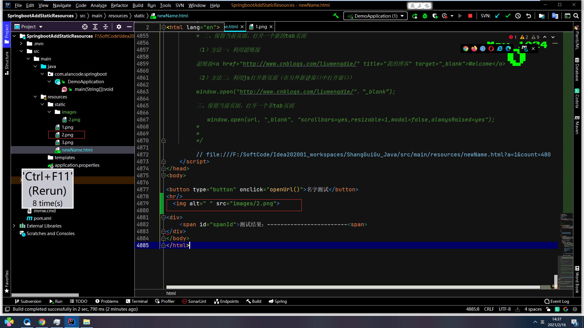The height and width of the screenshot is (328, 584).
Task: Open the Problems tool window
Action: click(x=107, y=301)
